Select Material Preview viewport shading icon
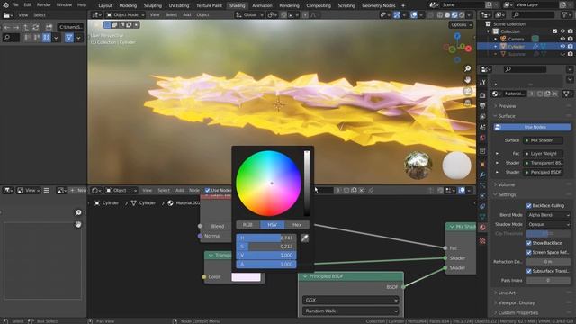The width and height of the screenshot is (576, 324). 454,15
